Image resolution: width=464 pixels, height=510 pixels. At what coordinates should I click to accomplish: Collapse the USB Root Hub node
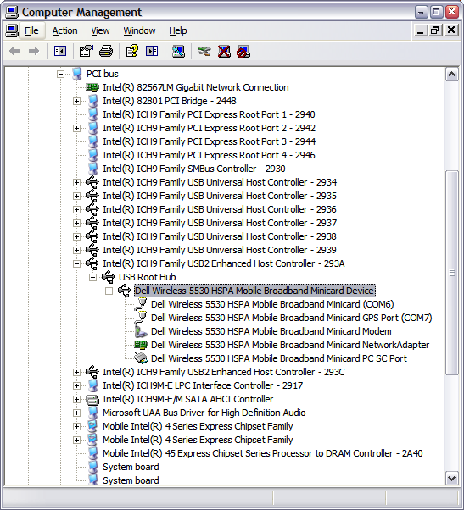tap(92, 277)
